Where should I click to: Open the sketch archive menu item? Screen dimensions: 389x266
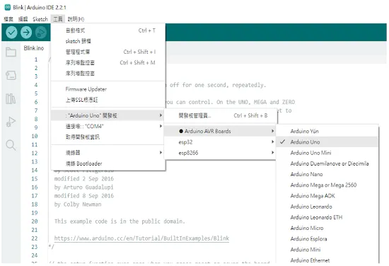108,41
